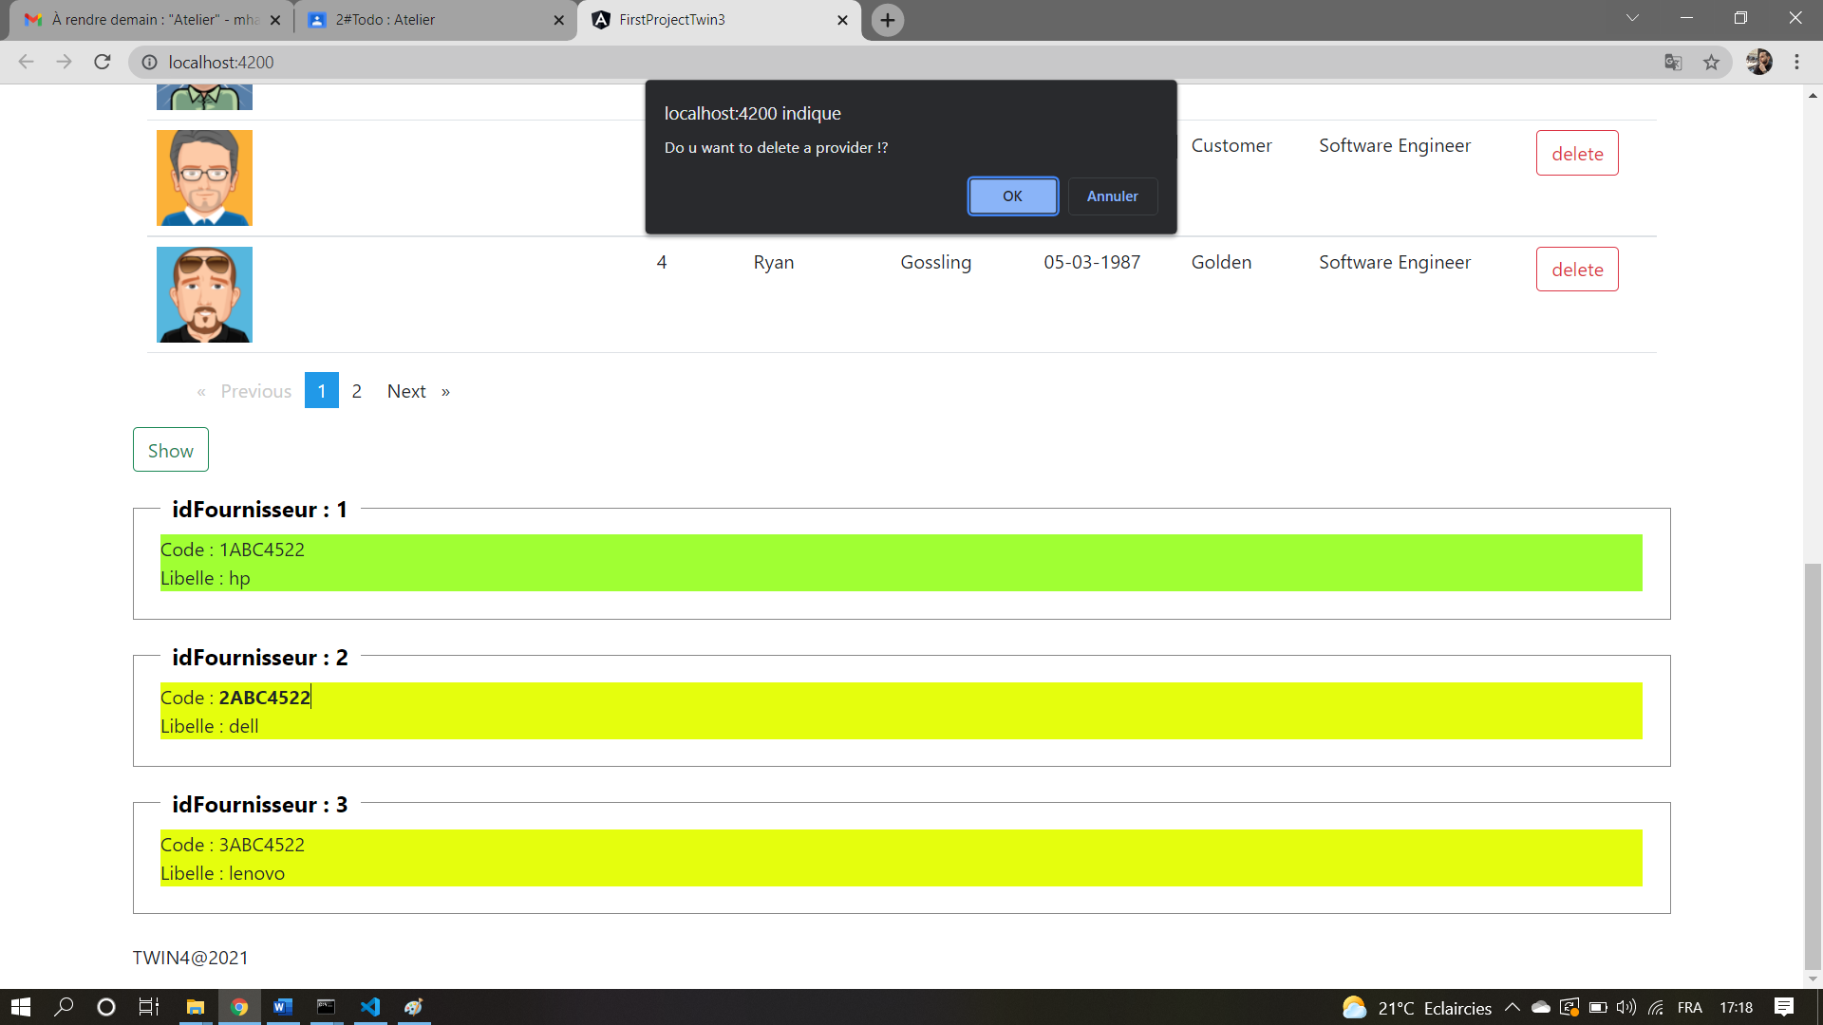Open the FRA language selector
The height and width of the screenshot is (1025, 1823).
(x=1691, y=1007)
